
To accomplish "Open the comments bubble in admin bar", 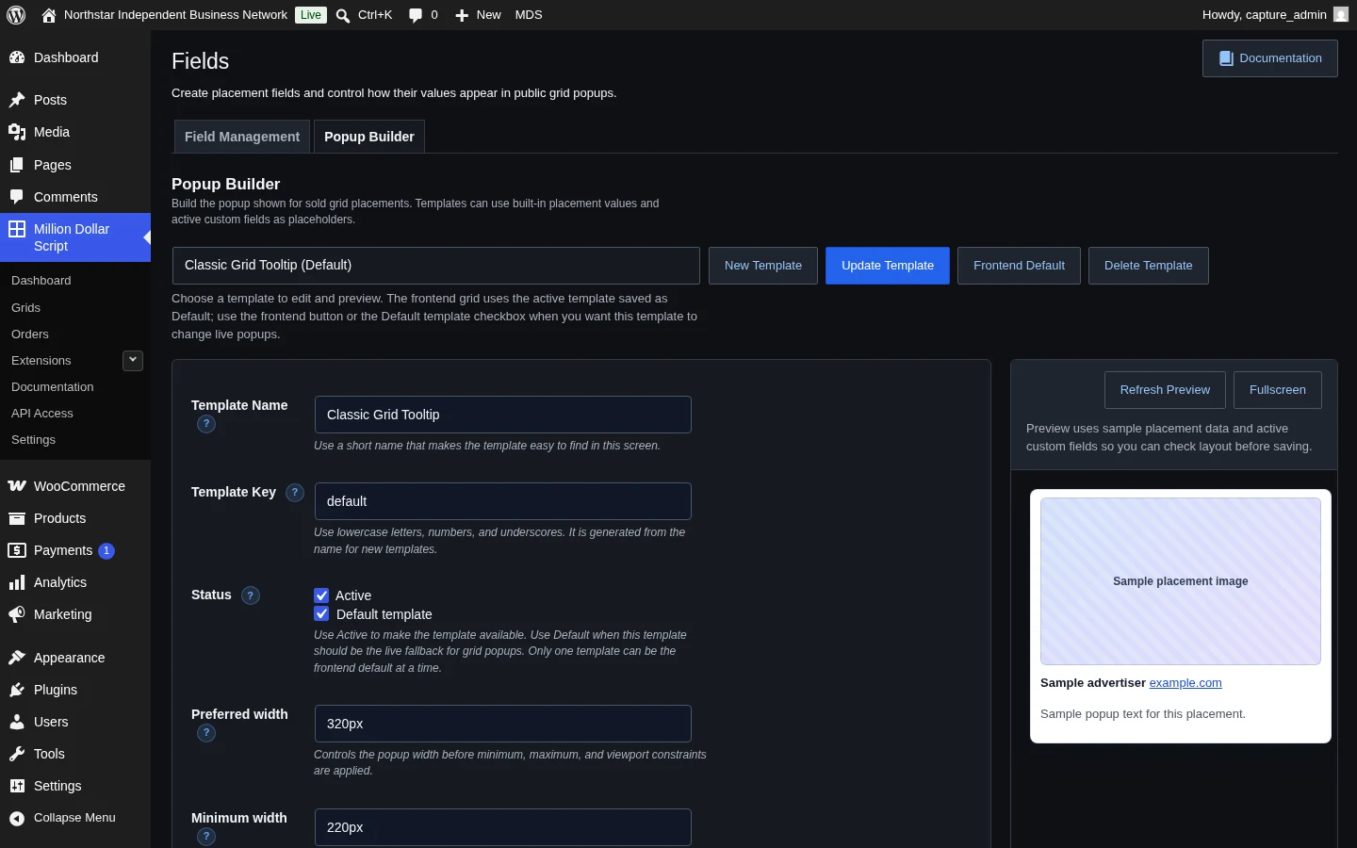I will [415, 15].
